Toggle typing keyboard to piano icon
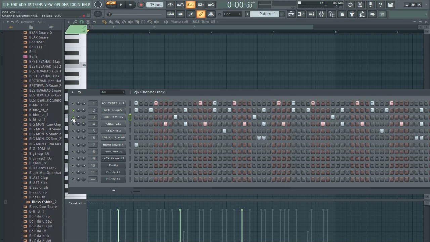The image size is (430, 242). 170,14
